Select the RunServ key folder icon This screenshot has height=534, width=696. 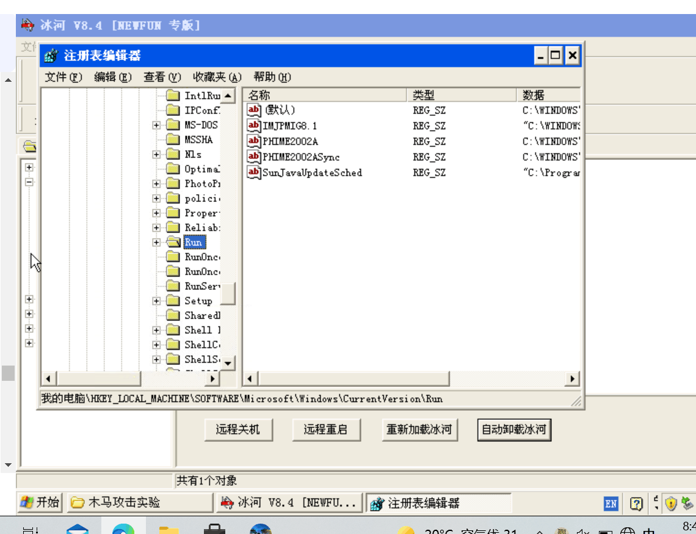click(x=173, y=286)
